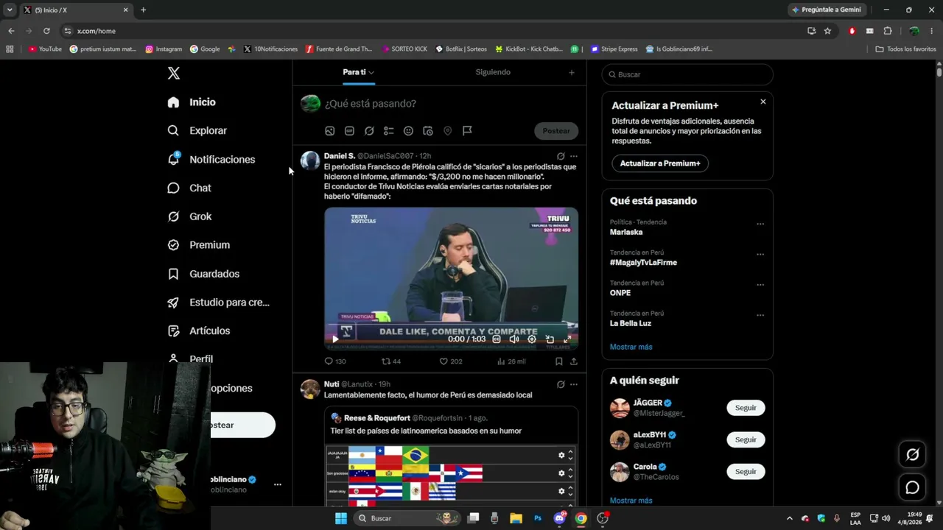
Task: Click the plus icon beside Siguiendo tab
Action: [572, 72]
